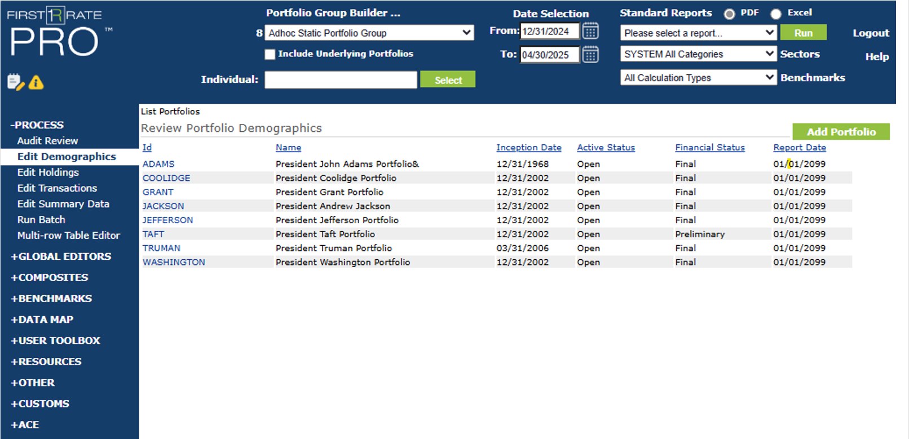Screen dimensions: 909x439
Task: Open Edit Holdings in sidebar
Action: tap(48, 172)
